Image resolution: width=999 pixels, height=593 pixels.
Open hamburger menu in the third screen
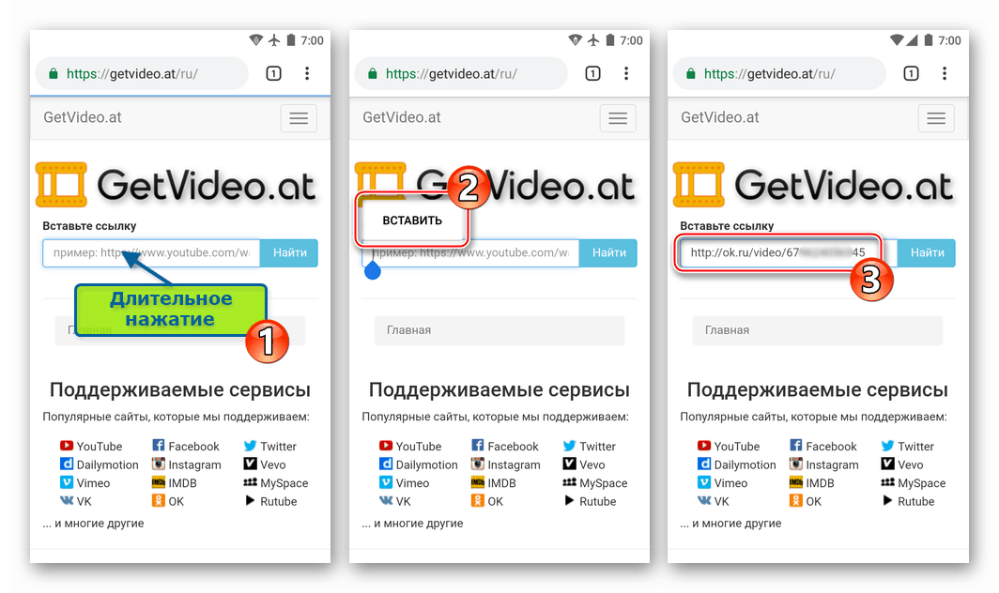[x=936, y=118]
